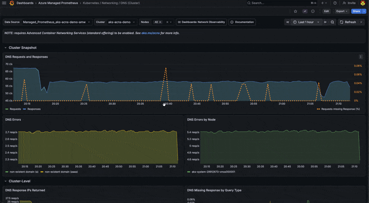Open refresh interval dropdown arrow

pos(361,22)
